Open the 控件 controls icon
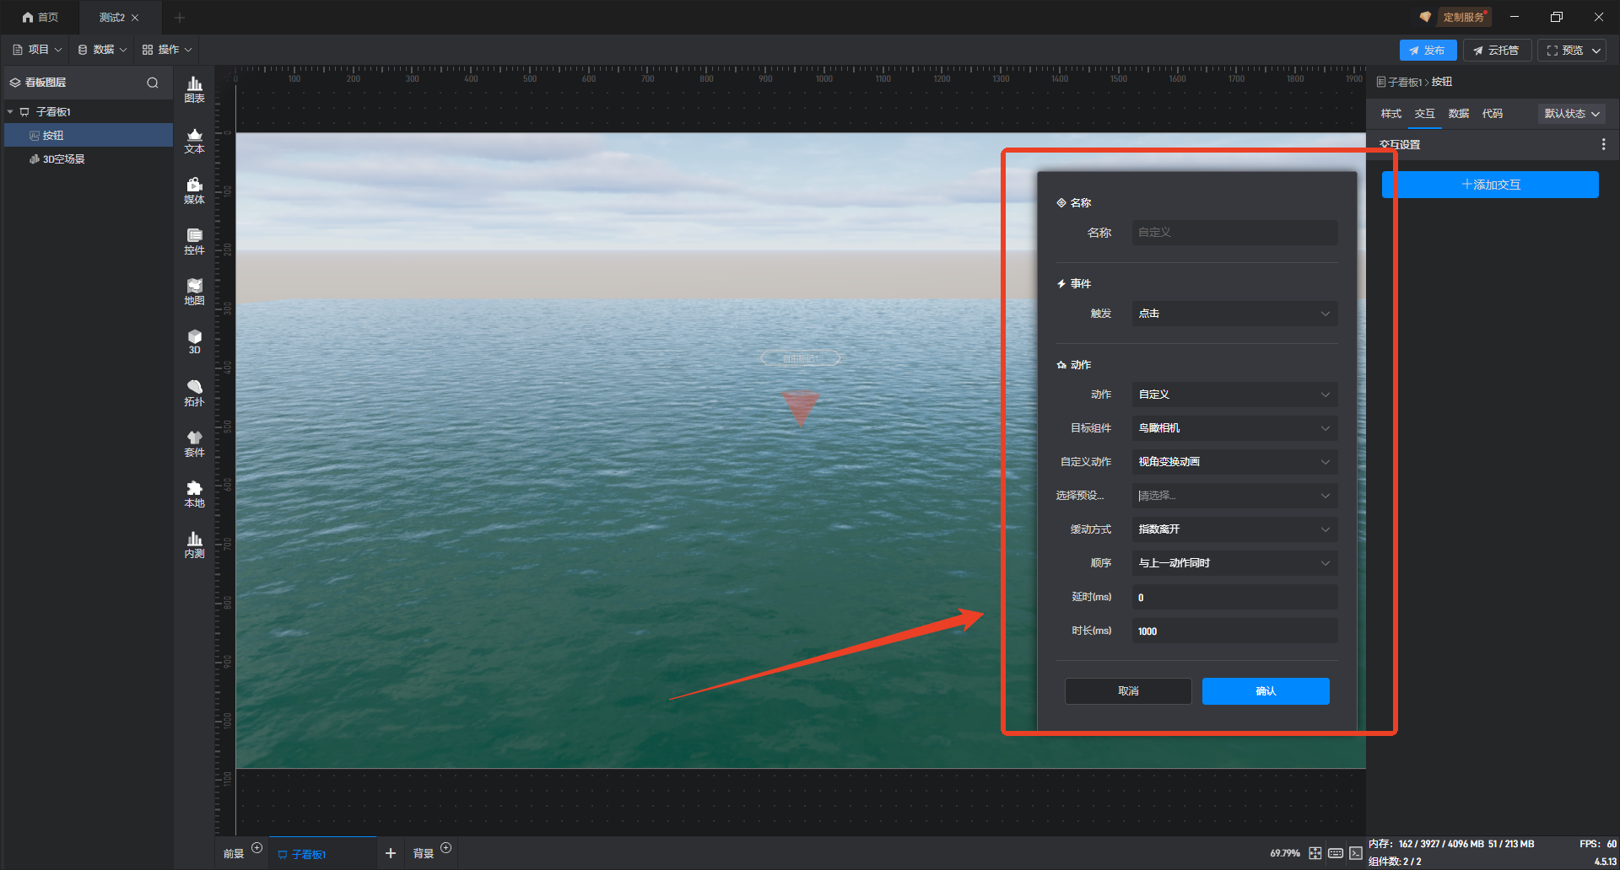Screen dimensions: 1620x870 (194, 241)
